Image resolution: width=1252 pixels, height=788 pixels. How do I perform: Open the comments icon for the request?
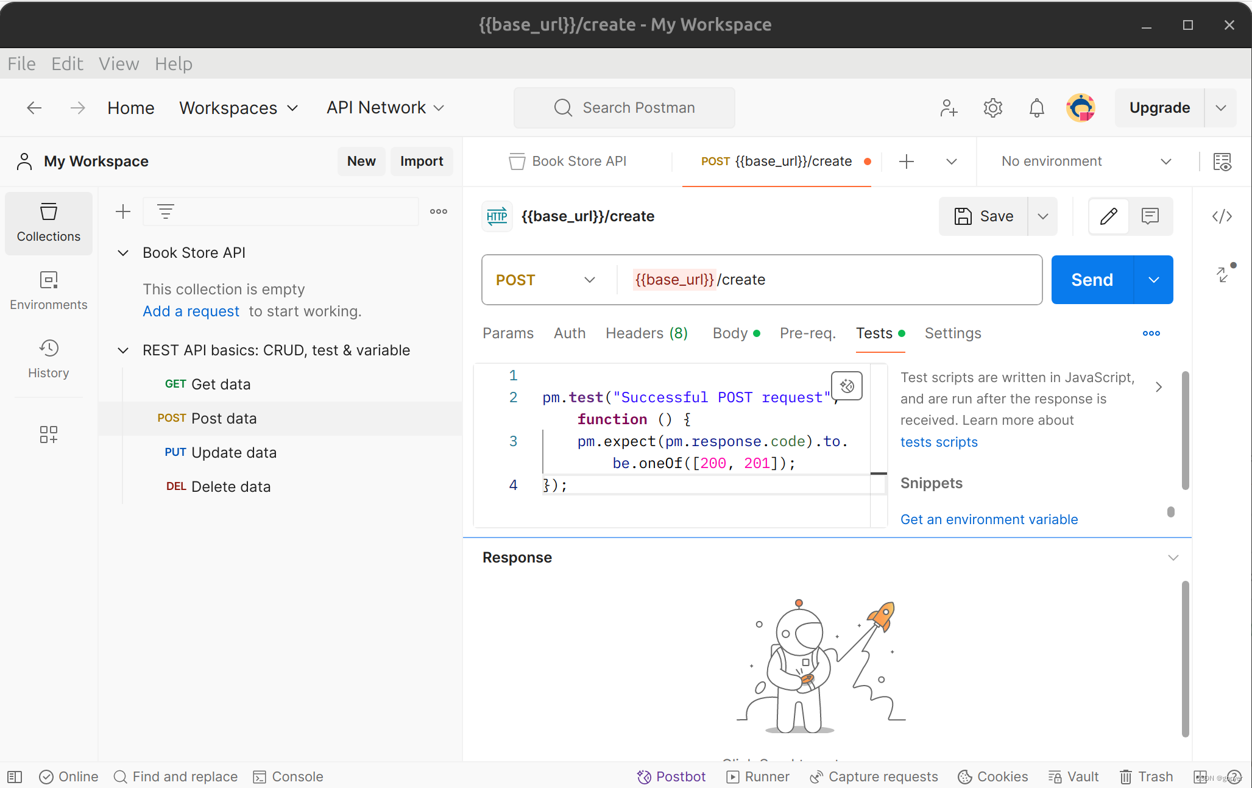(1150, 216)
